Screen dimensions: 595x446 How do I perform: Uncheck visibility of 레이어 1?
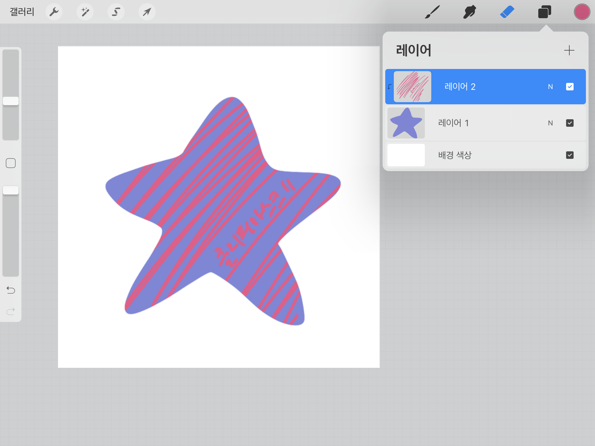pos(569,123)
